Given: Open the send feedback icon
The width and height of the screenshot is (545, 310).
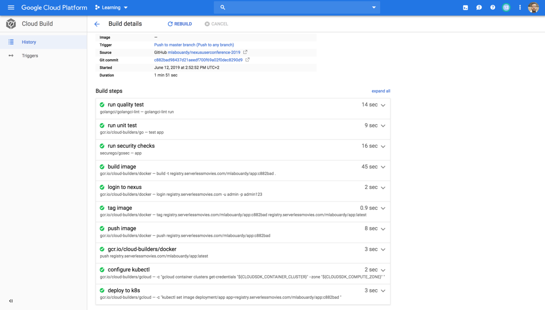Looking at the screenshot, I should click(x=479, y=7).
